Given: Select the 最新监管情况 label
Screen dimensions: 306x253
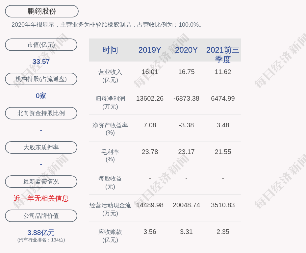Looking at the screenshot, I should (41, 182).
